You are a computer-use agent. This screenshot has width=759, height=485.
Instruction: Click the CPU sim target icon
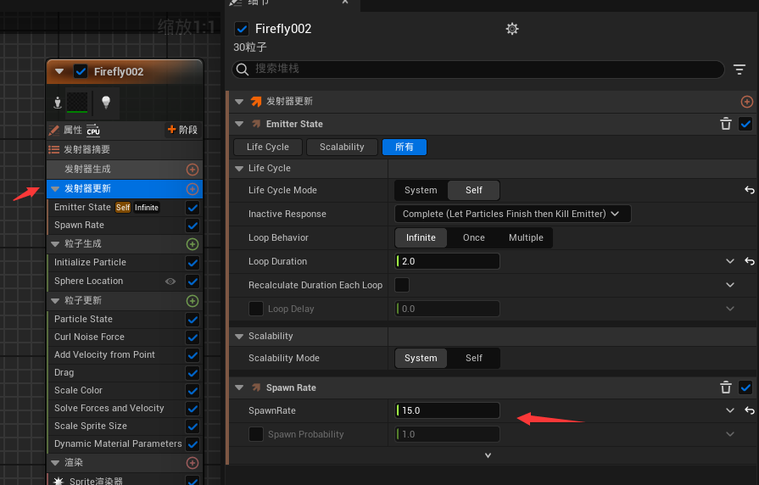pyautogui.click(x=93, y=130)
